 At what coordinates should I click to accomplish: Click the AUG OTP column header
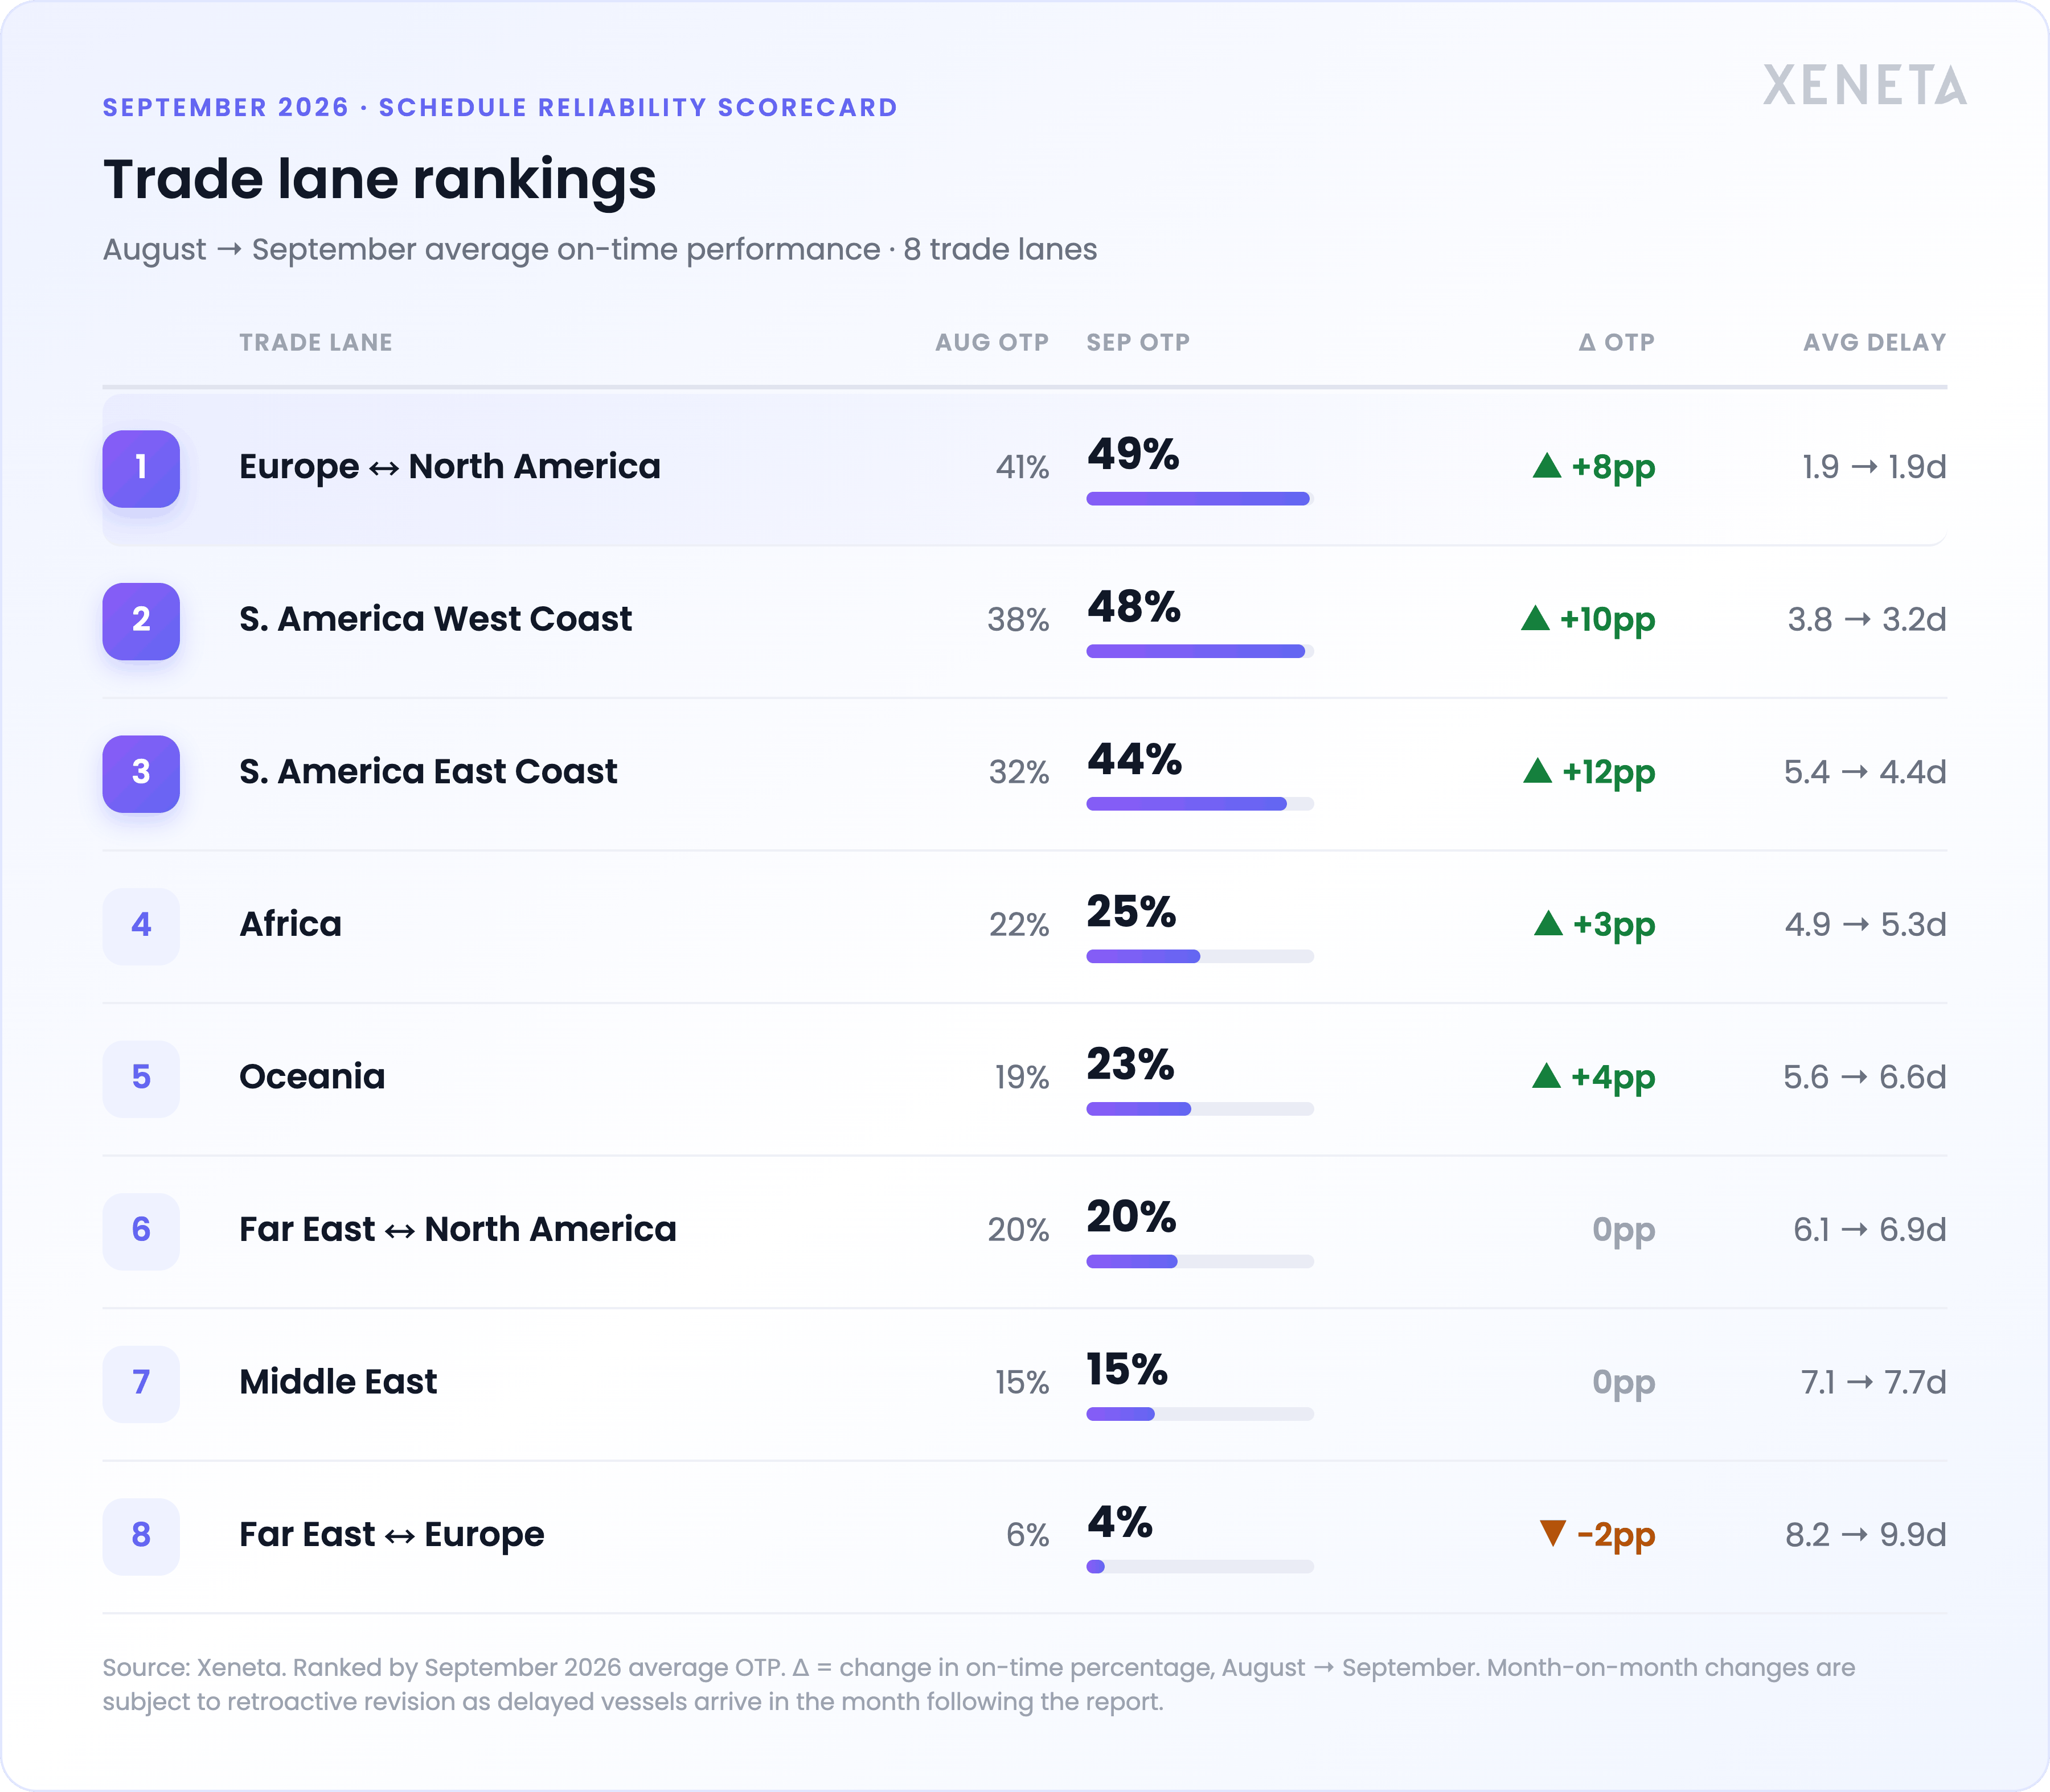[991, 342]
